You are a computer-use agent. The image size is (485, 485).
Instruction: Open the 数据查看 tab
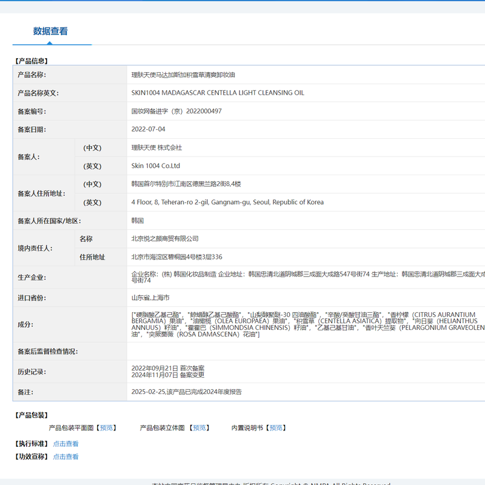50,32
